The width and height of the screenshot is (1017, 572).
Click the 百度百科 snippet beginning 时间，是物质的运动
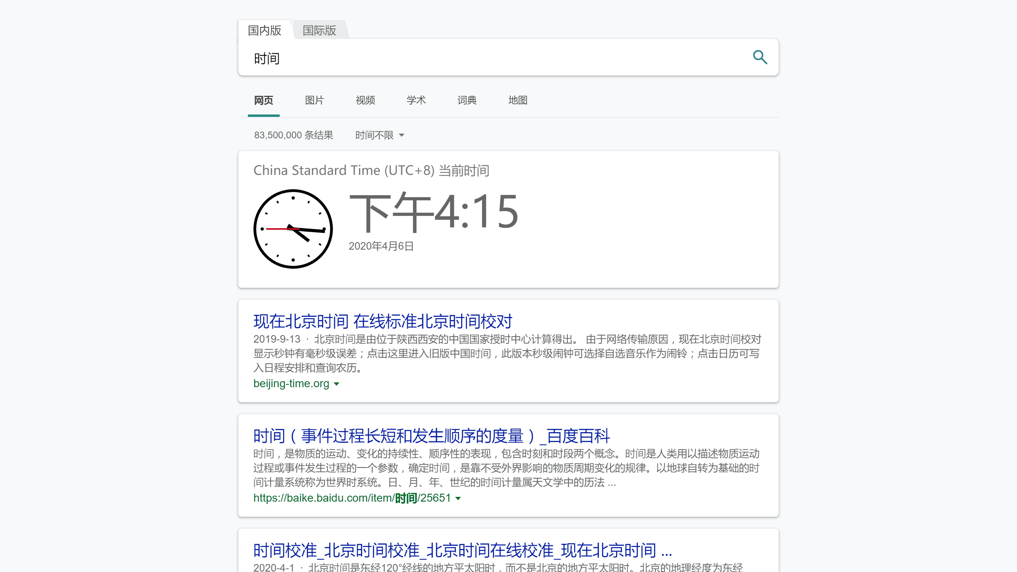[507, 468]
